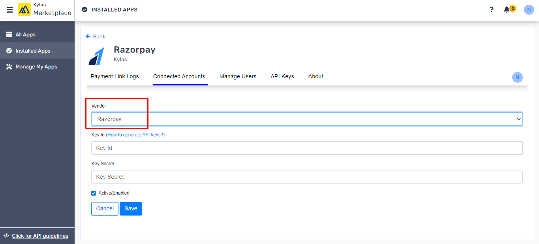Open the hamburger navigation menu
539x244 pixels.
click(x=10, y=9)
